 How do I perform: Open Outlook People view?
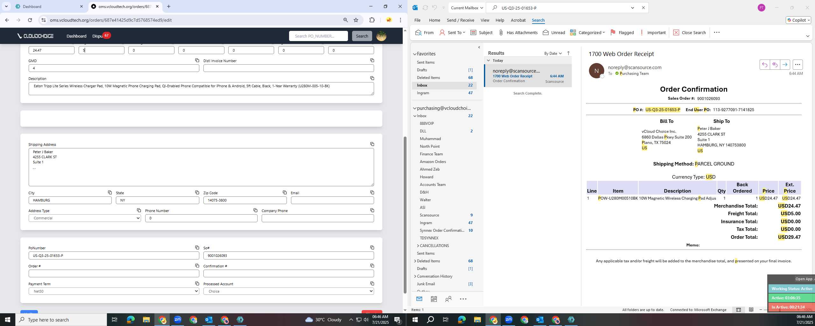448,299
